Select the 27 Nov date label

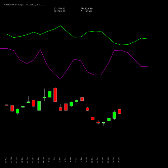click(6, 160)
